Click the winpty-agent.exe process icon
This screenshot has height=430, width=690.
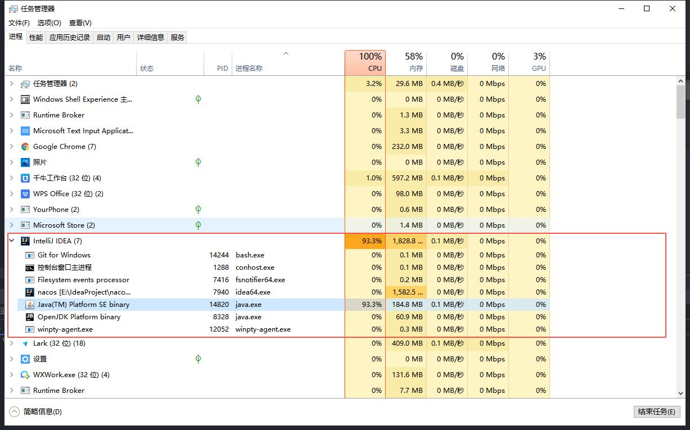pyautogui.click(x=30, y=329)
